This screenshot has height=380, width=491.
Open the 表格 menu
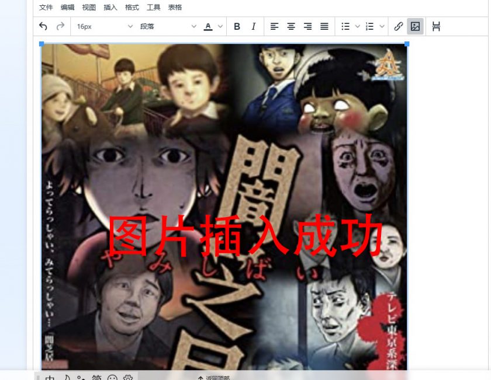pyautogui.click(x=175, y=8)
